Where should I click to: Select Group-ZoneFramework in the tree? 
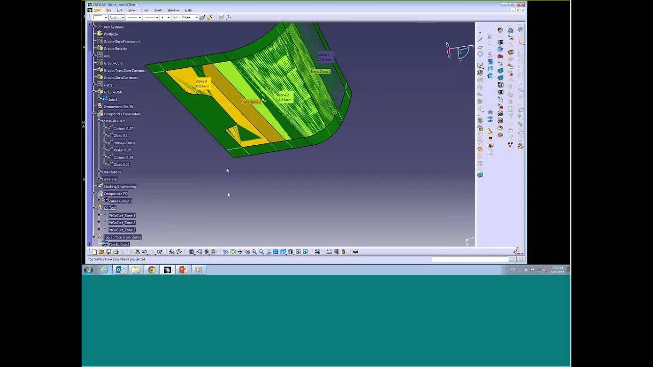tap(122, 41)
